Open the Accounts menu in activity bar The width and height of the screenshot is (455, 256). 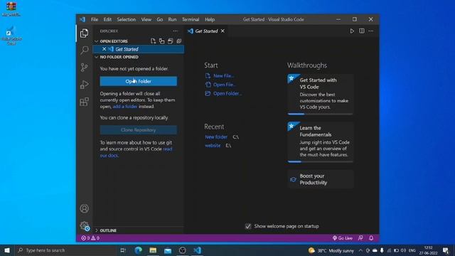[85, 208]
